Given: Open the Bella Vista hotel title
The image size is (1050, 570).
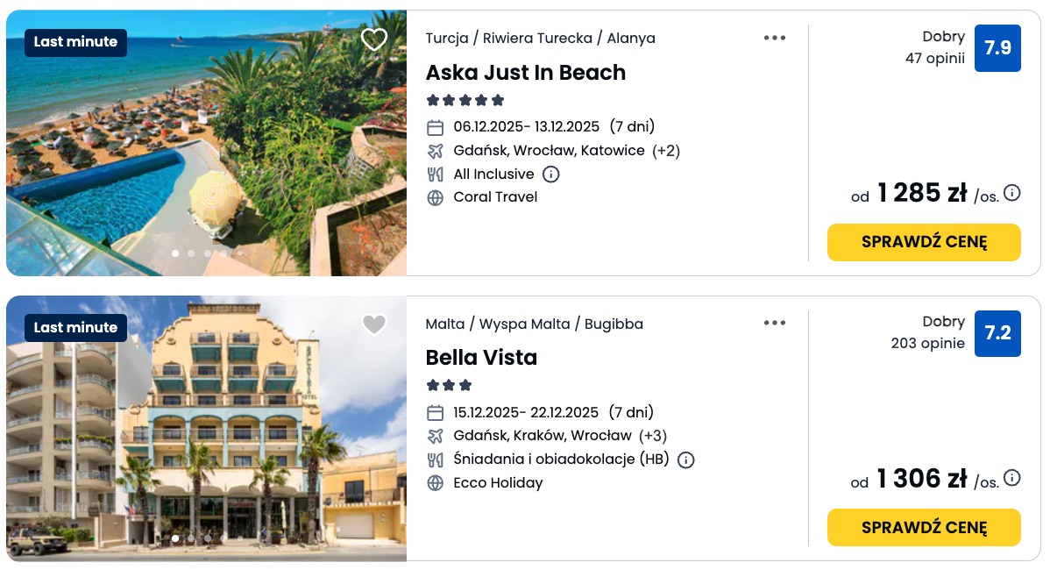Looking at the screenshot, I should [481, 358].
